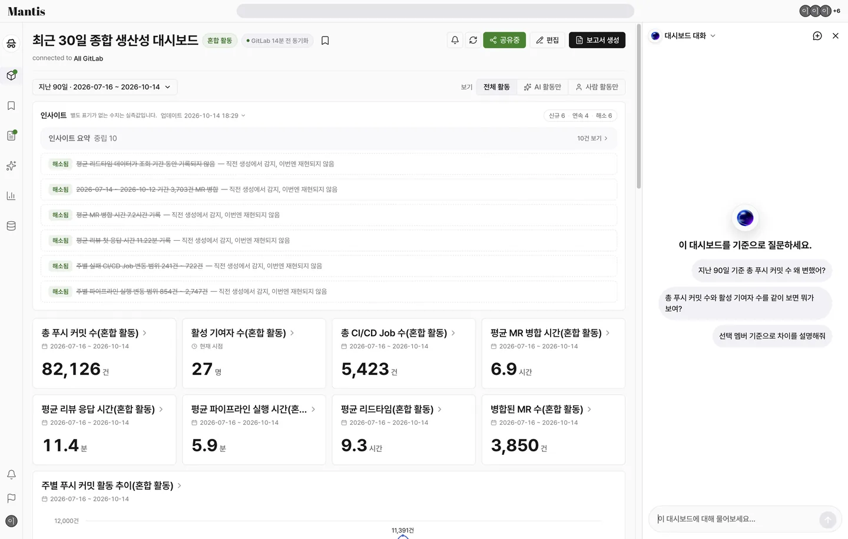Click the resolved insight 평균 MR 병합 시간 7.2시간 row
Screen dimensions: 848x539
[x=329, y=215]
